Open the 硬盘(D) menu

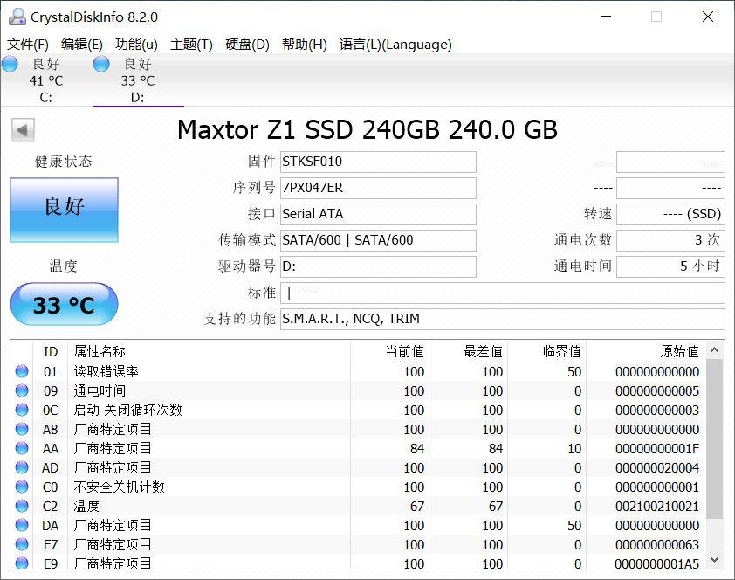click(x=247, y=45)
